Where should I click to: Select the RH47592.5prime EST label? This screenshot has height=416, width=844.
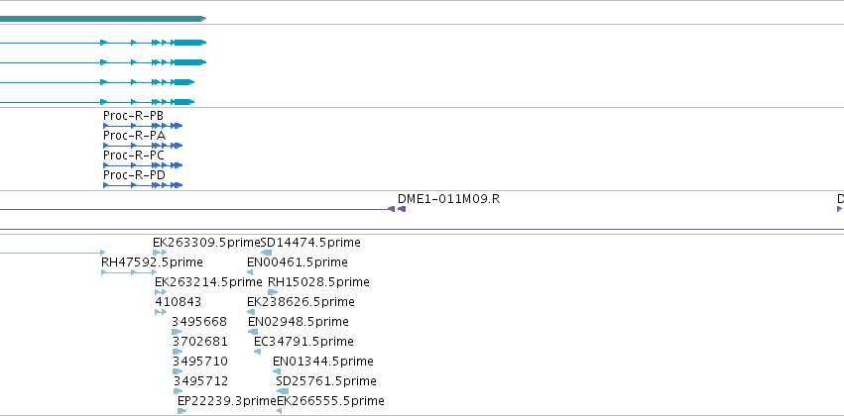[x=153, y=262]
